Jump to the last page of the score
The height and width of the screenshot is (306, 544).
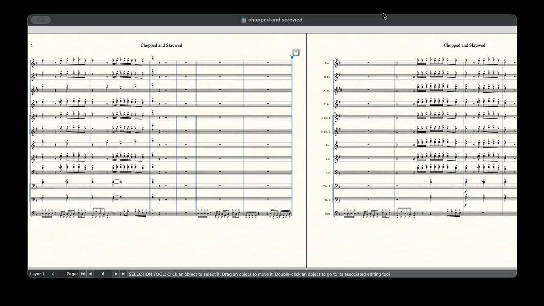[x=123, y=274]
